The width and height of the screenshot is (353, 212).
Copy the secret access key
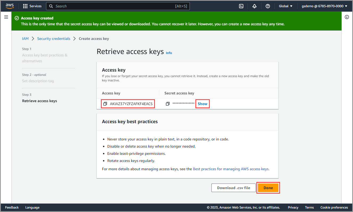click(x=167, y=104)
